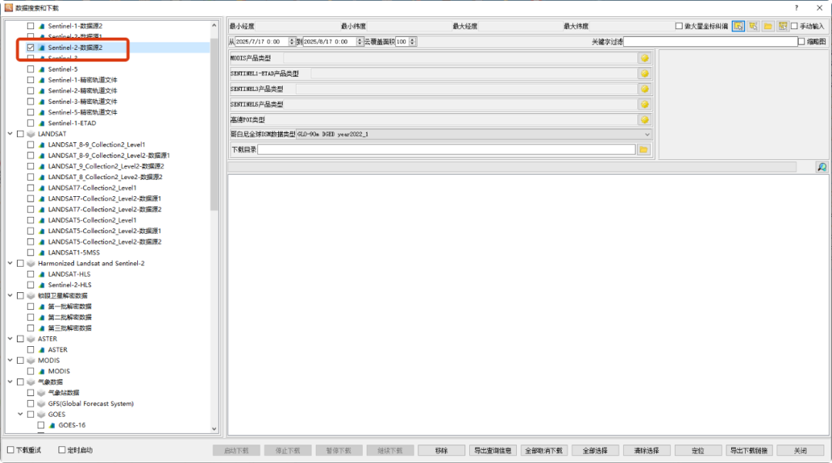
Task: Click 定位 button
Action: click(x=698, y=451)
